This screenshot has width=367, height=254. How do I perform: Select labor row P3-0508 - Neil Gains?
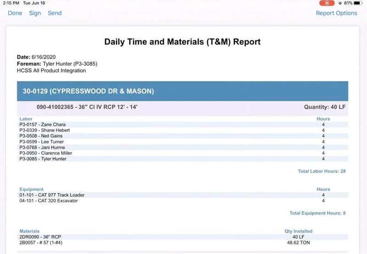(183, 136)
